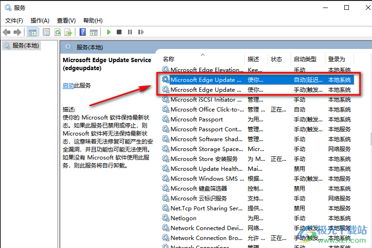Click gear icon of Net.Tcp Port Sharing
This screenshot has height=248, width=372.
[166, 208]
